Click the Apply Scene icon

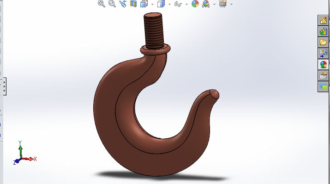point(206,4)
